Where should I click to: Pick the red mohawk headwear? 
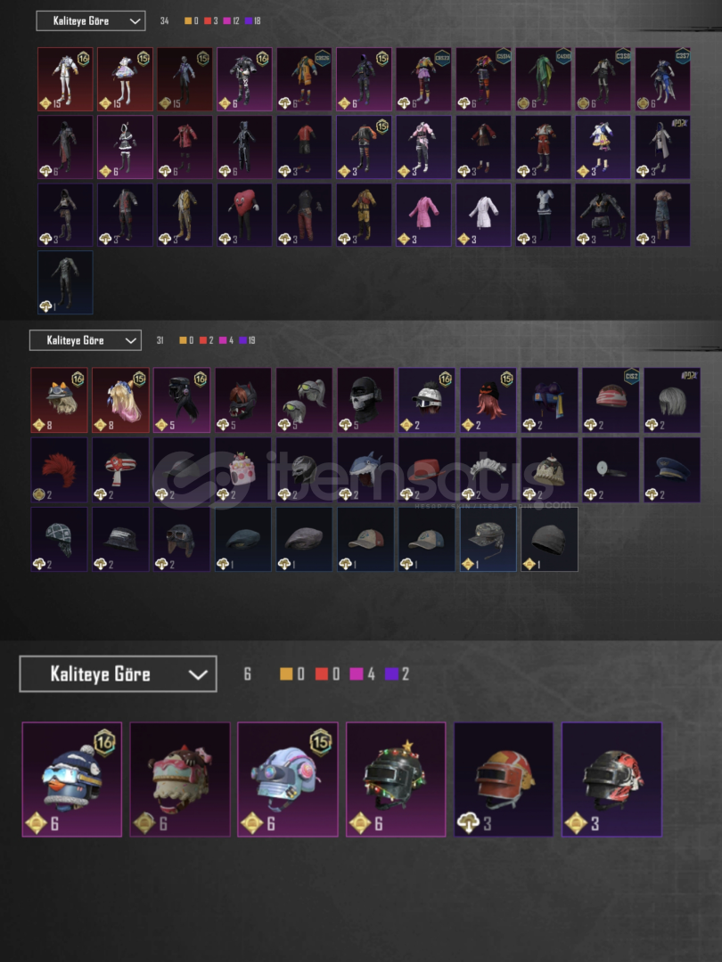pos(59,470)
